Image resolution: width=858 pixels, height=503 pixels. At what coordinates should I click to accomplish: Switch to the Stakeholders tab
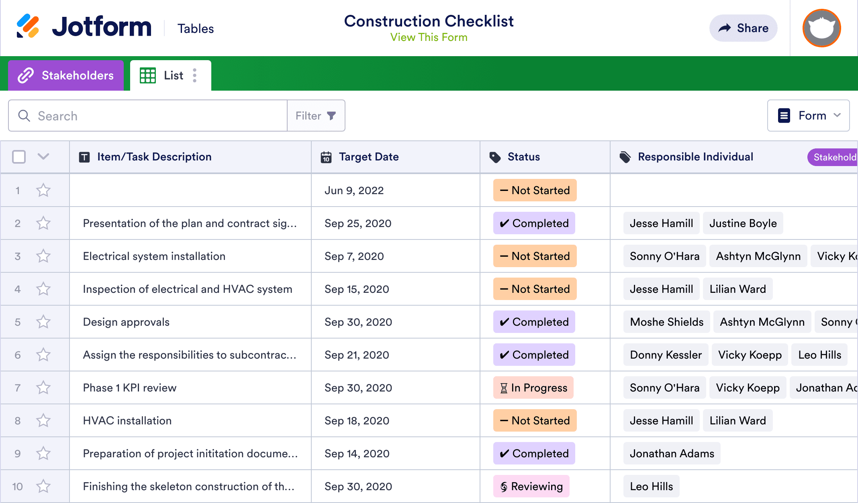(66, 75)
